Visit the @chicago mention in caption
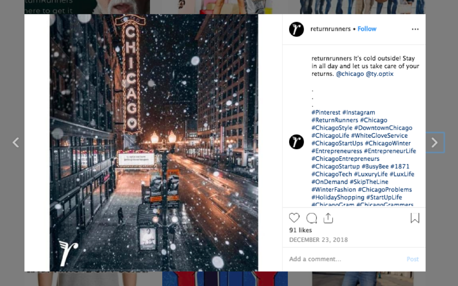This screenshot has height=286, width=458. coord(350,74)
